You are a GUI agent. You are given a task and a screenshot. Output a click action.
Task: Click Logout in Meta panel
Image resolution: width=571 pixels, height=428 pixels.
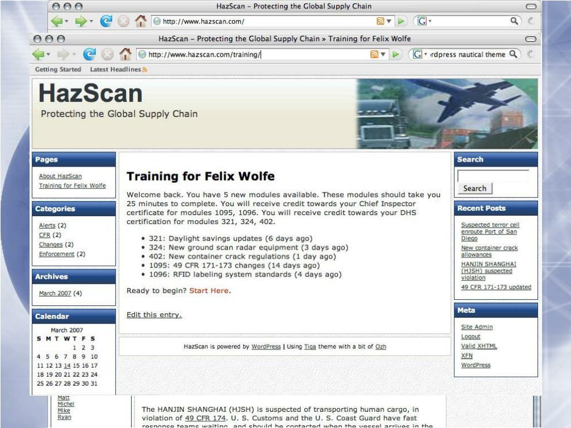pyautogui.click(x=471, y=337)
